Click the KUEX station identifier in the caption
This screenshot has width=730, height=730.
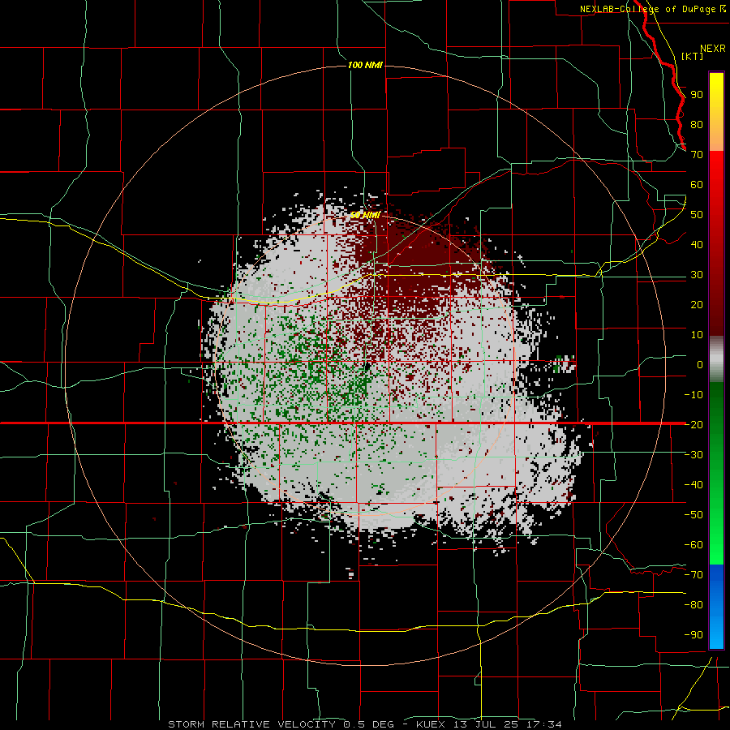click(431, 724)
